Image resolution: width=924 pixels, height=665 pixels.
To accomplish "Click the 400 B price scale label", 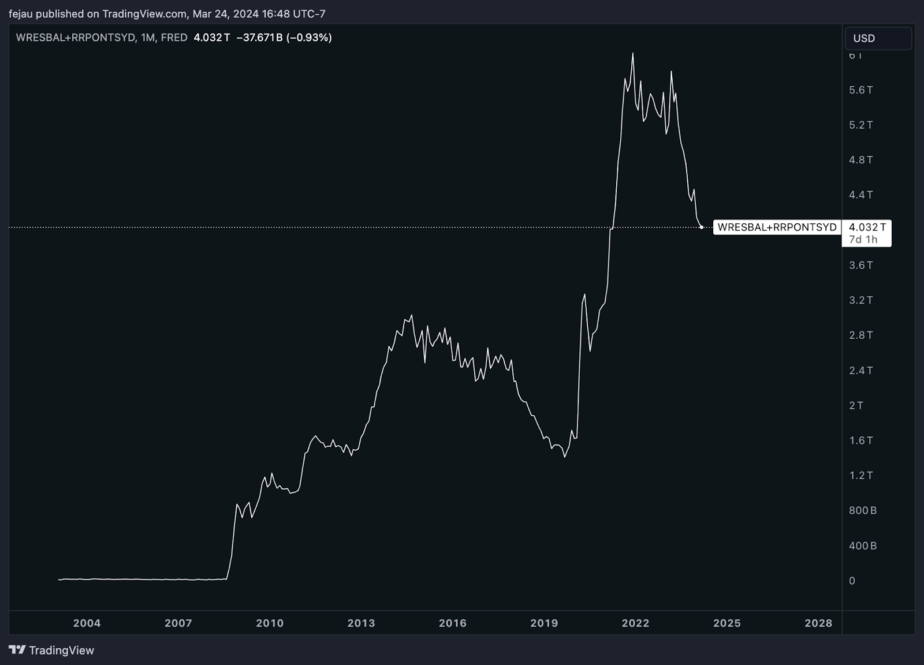I will pos(863,546).
